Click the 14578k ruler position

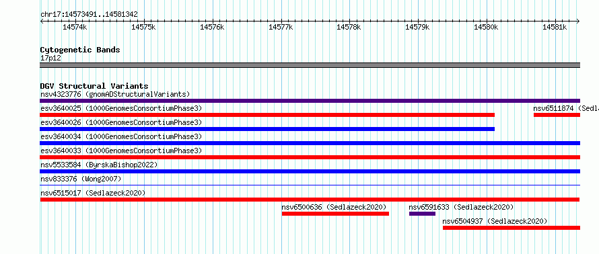pyautogui.click(x=349, y=27)
